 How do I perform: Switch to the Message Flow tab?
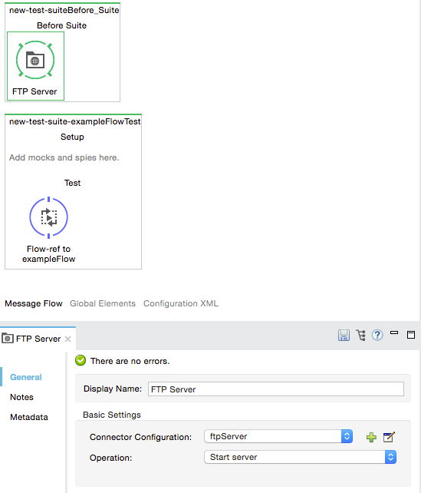34,303
